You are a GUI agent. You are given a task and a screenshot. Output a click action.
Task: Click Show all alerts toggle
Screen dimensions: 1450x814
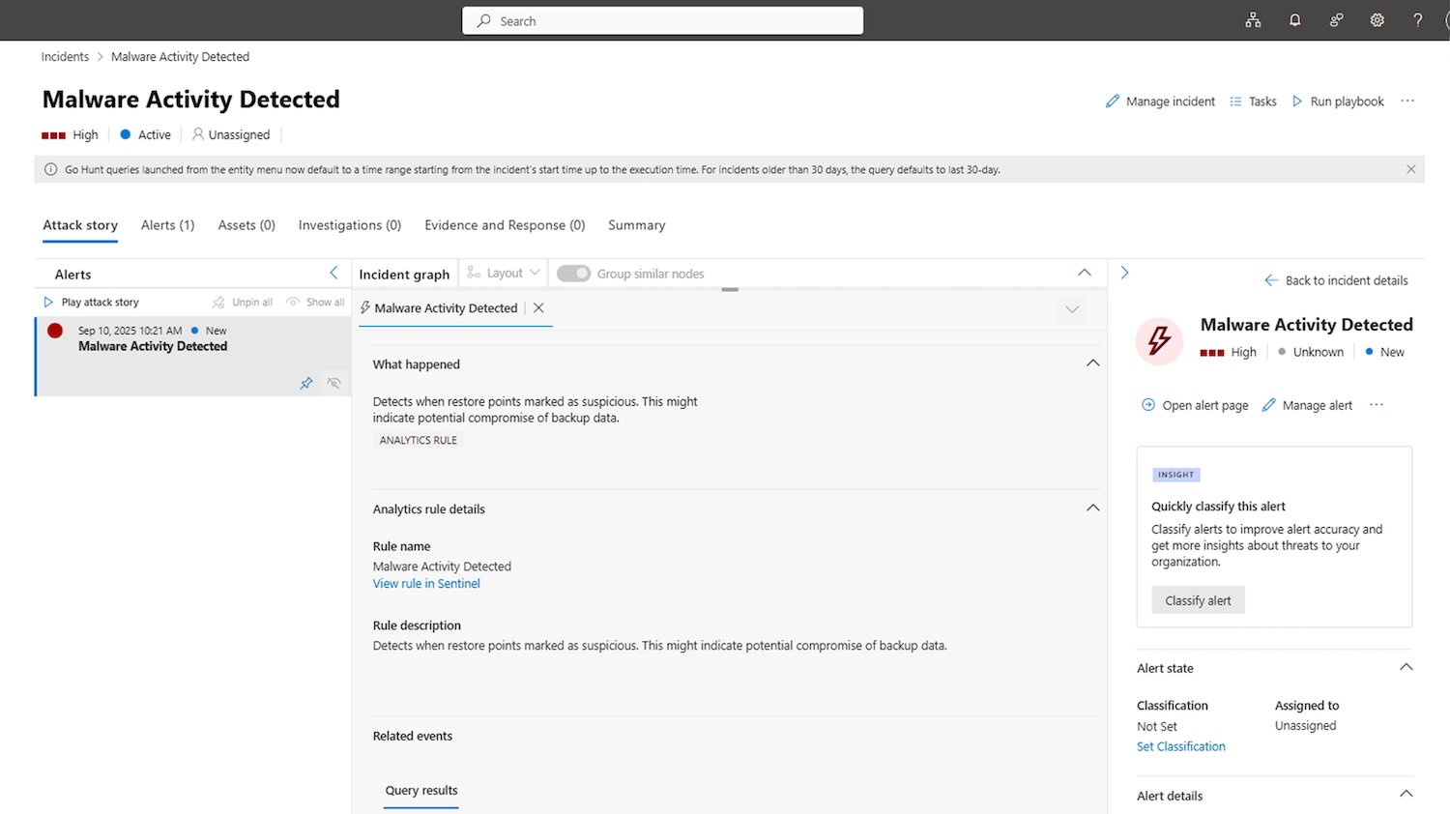pyautogui.click(x=316, y=303)
